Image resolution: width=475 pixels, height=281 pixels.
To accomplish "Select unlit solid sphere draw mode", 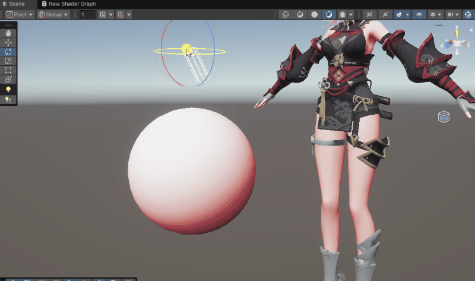I will (315, 14).
